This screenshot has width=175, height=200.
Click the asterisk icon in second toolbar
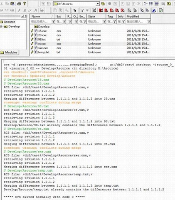click(87, 10)
